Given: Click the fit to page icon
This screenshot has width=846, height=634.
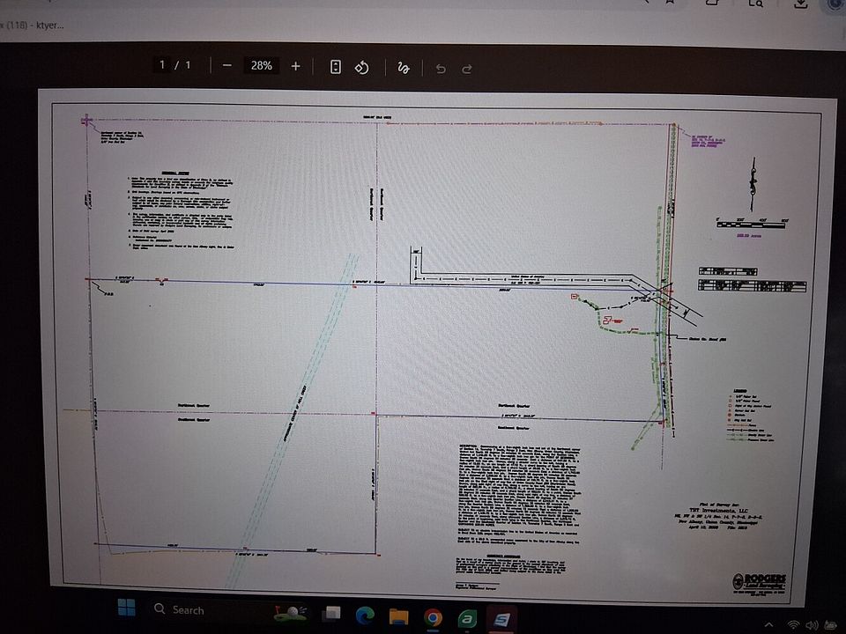Looking at the screenshot, I should pyautogui.click(x=335, y=67).
